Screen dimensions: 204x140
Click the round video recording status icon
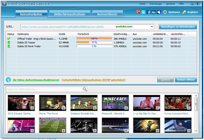(x=9, y=80)
